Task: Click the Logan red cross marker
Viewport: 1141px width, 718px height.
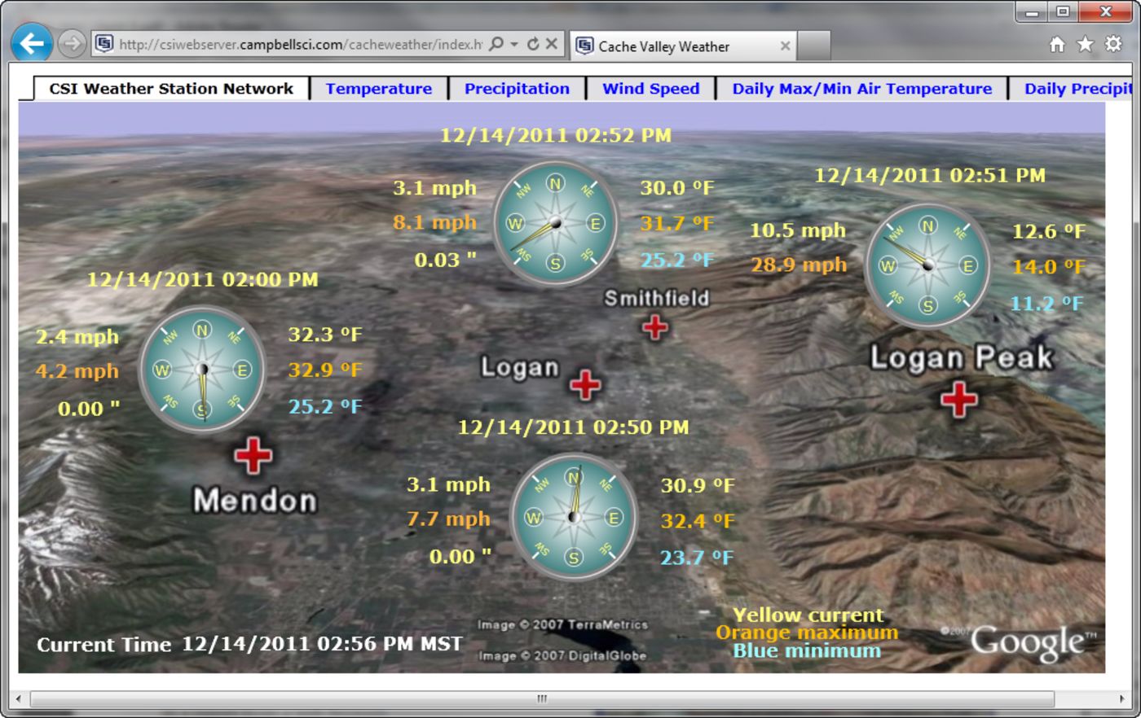Action: [x=586, y=384]
